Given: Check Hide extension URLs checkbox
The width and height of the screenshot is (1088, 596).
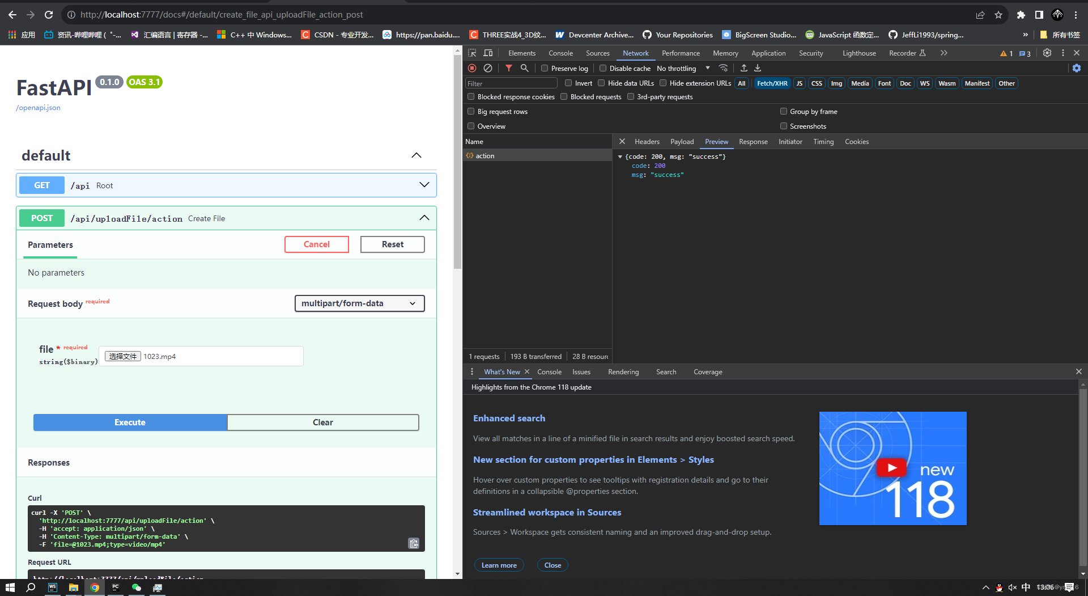Looking at the screenshot, I should 663,83.
